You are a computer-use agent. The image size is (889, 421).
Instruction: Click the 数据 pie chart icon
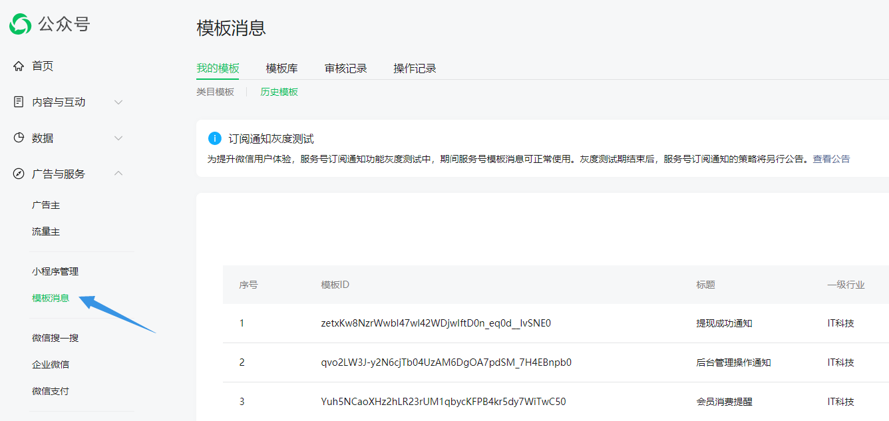pos(19,138)
